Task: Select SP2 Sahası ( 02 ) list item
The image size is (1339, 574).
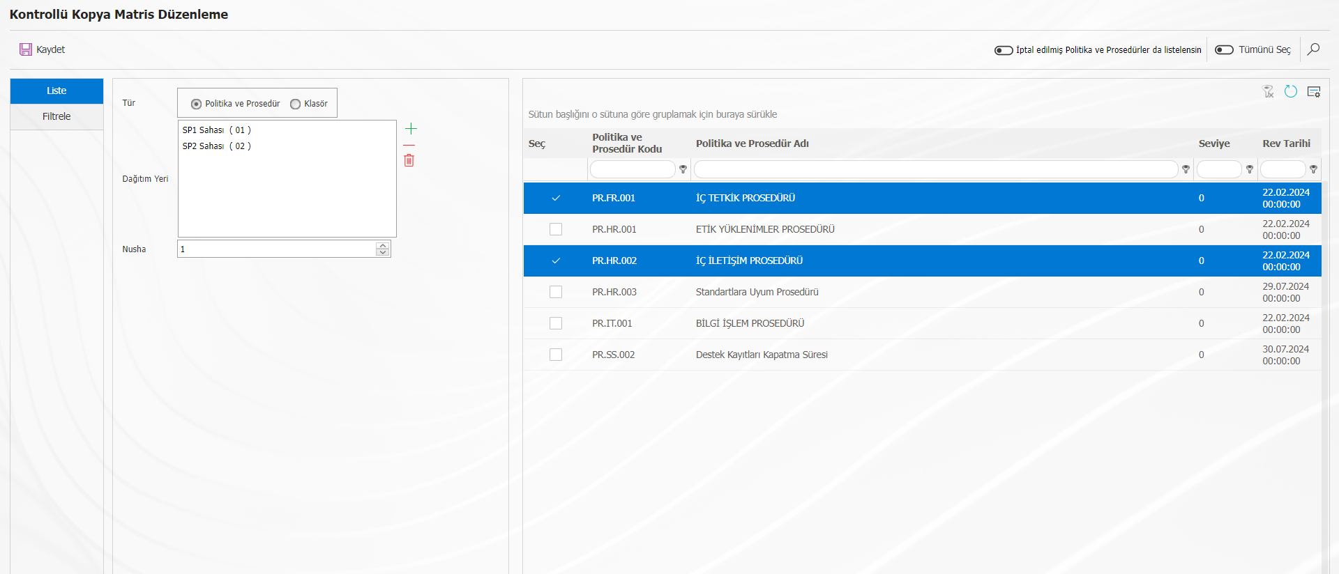Action: tap(217, 146)
